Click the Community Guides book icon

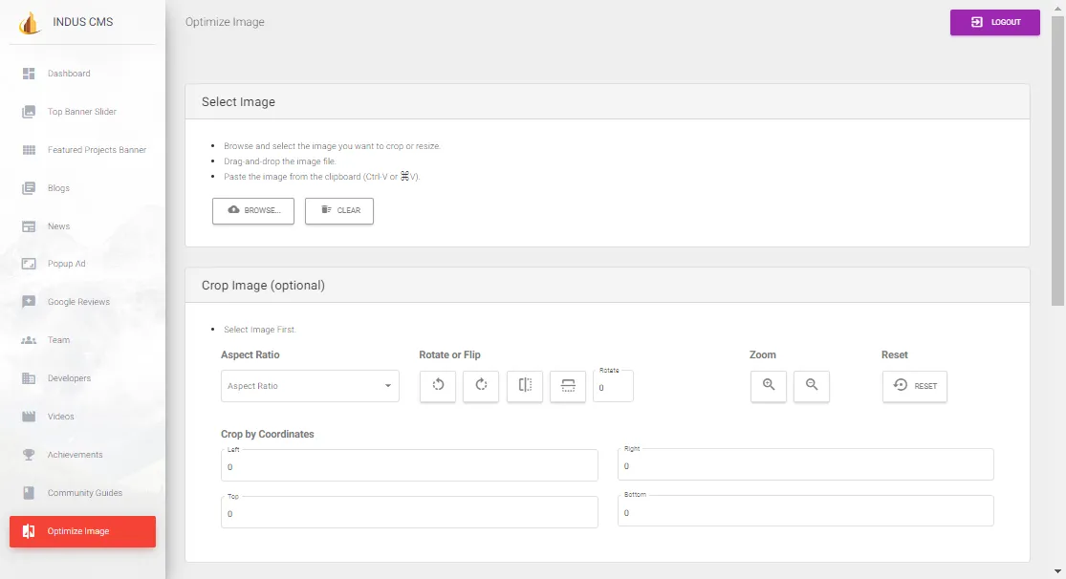29,493
